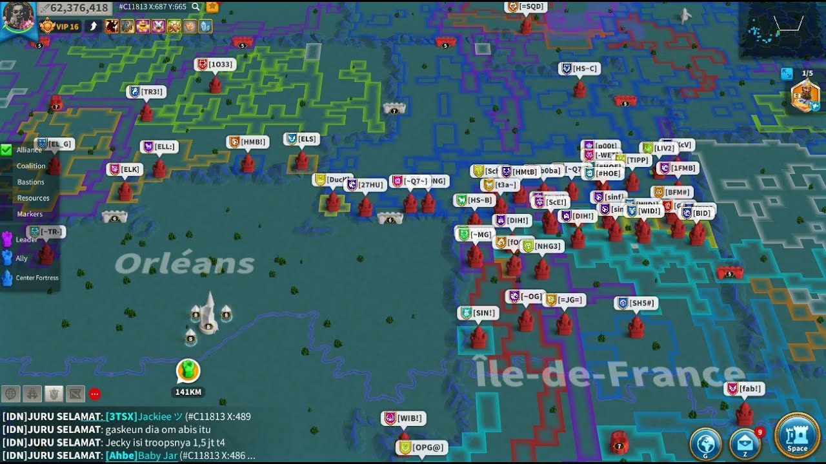Click chat message 'gaskeun dia om abis itu'
826x464 pixels.
pyautogui.click(x=158, y=430)
